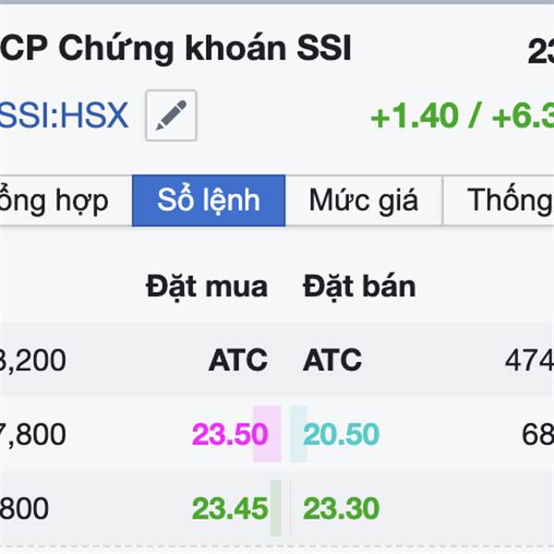Select the ATC sell price cell
Image resolution: width=554 pixels, height=554 pixels.
[332, 360]
